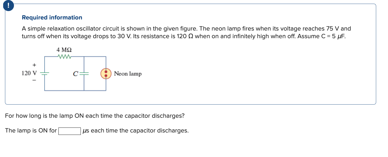This screenshot has height=157, width=388.
Task: Click the capacitor C symbol
Action: [x=83, y=73]
